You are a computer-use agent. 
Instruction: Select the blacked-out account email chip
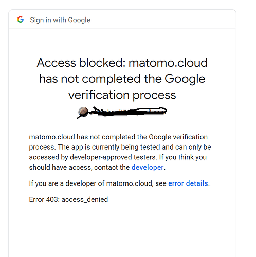click(x=122, y=112)
